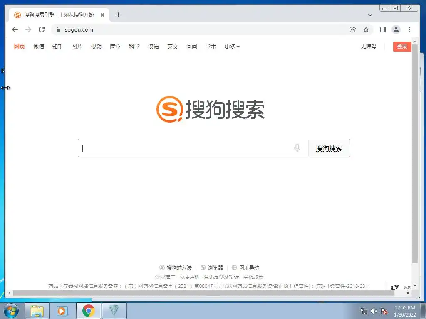The width and height of the screenshot is (426, 319).
Task: Open the 学术 academic search
Action: click(x=211, y=47)
